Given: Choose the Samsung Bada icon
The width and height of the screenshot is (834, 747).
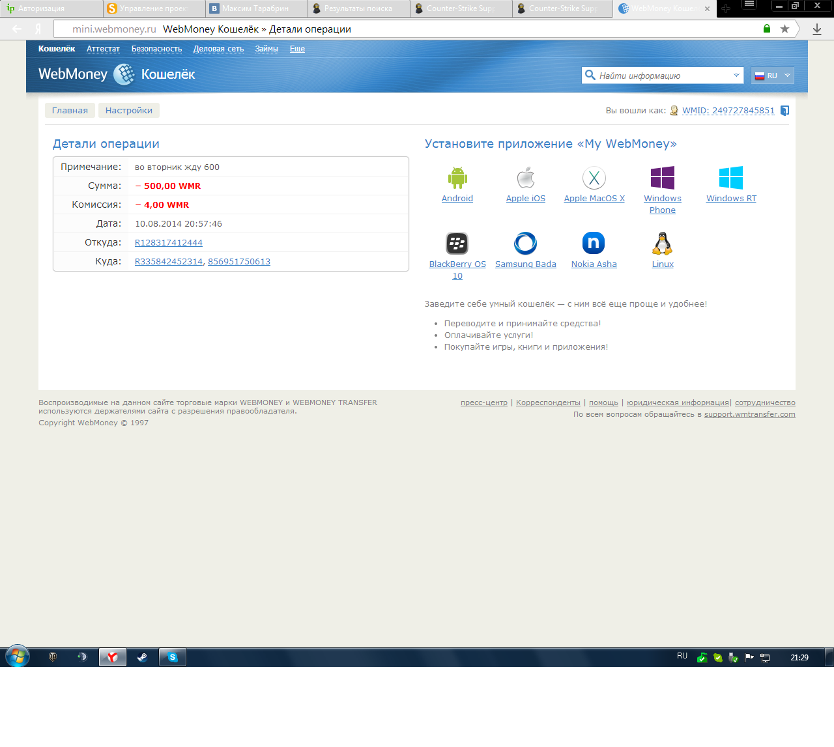Looking at the screenshot, I should tap(526, 244).
